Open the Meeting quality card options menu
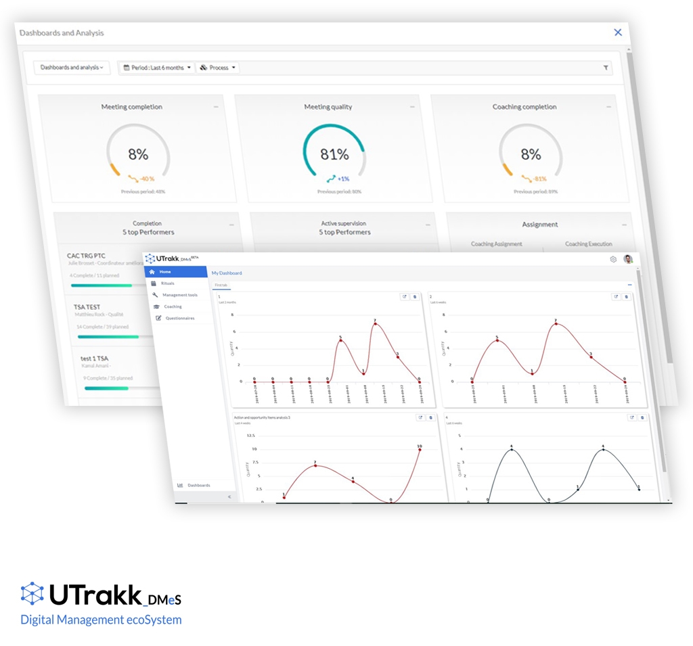The height and width of the screenshot is (646, 693). [x=412, y=106]
